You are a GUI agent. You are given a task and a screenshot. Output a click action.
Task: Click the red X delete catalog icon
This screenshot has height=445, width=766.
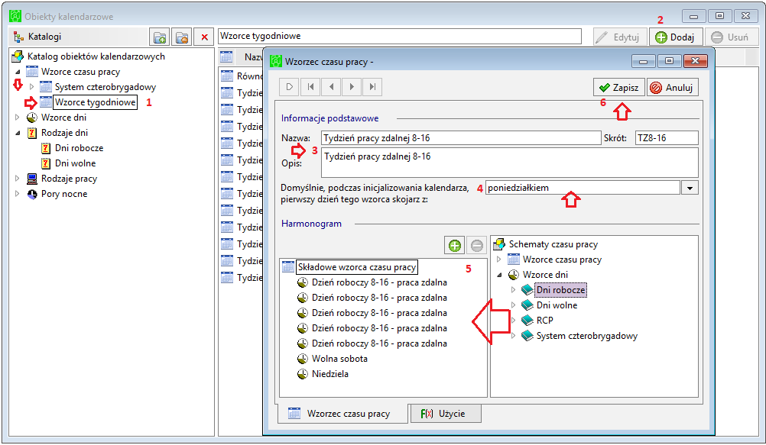click(204, 37)
